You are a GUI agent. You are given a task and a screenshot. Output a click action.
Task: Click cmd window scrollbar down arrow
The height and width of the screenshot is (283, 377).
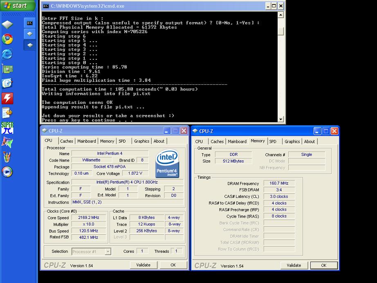coord(281,119)
